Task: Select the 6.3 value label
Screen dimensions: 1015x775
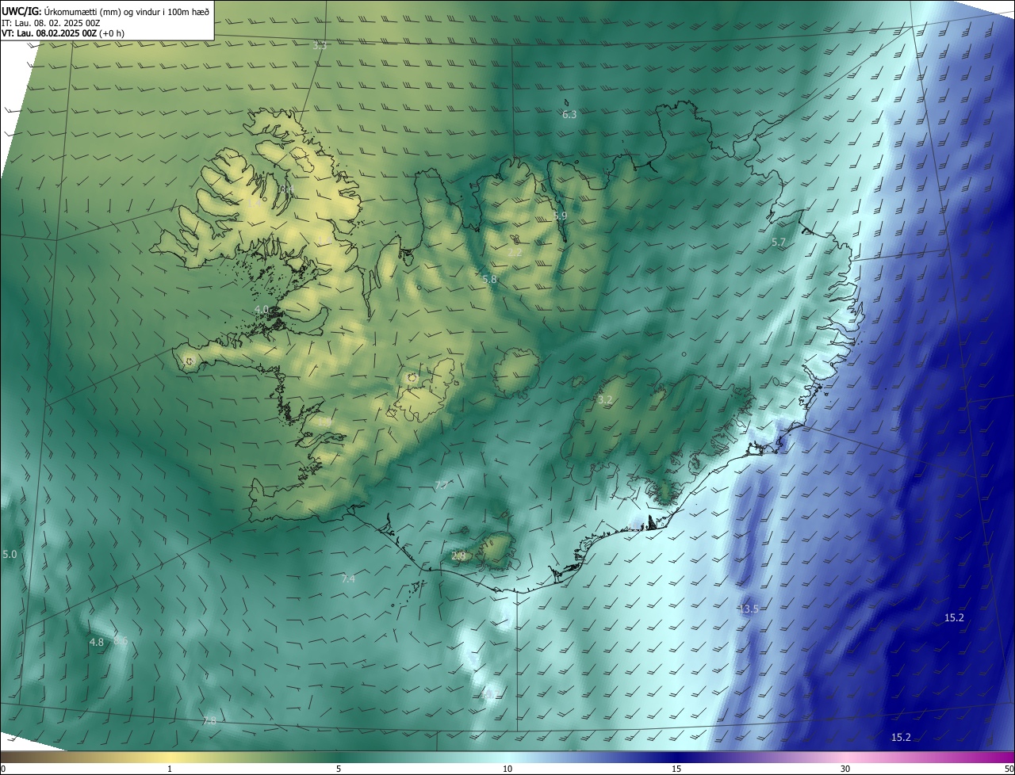Action: (569, 115)
